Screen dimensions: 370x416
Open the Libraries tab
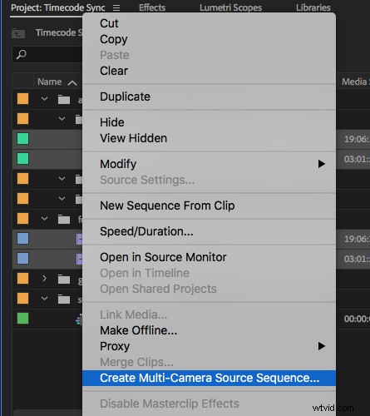point(313,7)
